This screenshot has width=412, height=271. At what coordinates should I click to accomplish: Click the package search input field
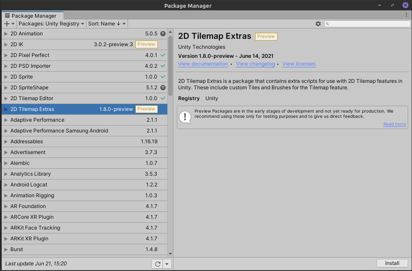pyautogui.click(x=367, y=24)
